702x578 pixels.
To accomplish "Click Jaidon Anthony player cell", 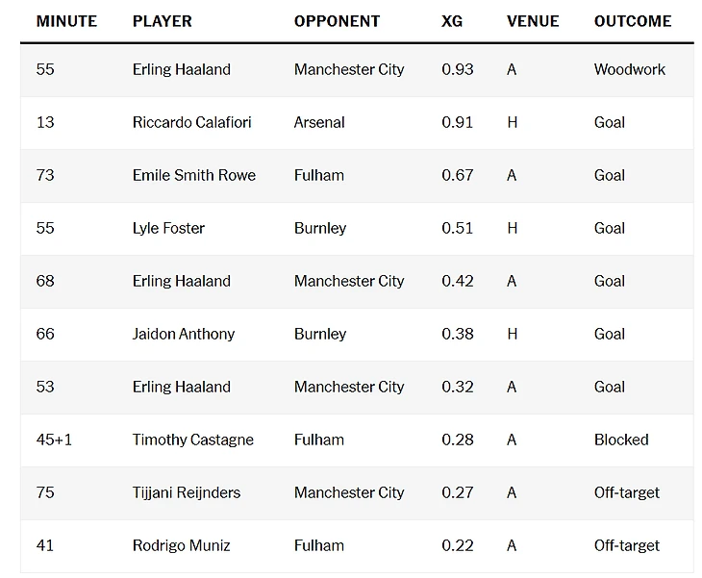I will point(183,334).
